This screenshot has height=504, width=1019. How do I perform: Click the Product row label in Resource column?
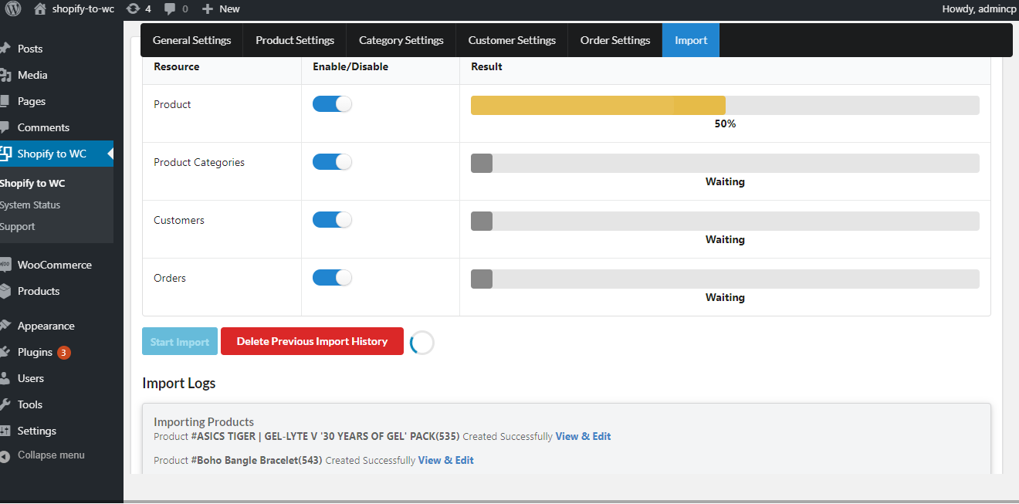click(172, 104)
